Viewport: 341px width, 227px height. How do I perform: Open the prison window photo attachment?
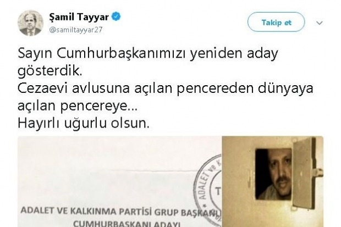pos(272,181)
